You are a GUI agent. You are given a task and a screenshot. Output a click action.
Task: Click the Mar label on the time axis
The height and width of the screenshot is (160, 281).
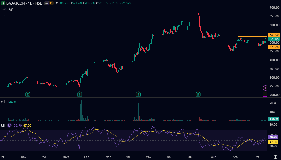click(x=108, y=157)
